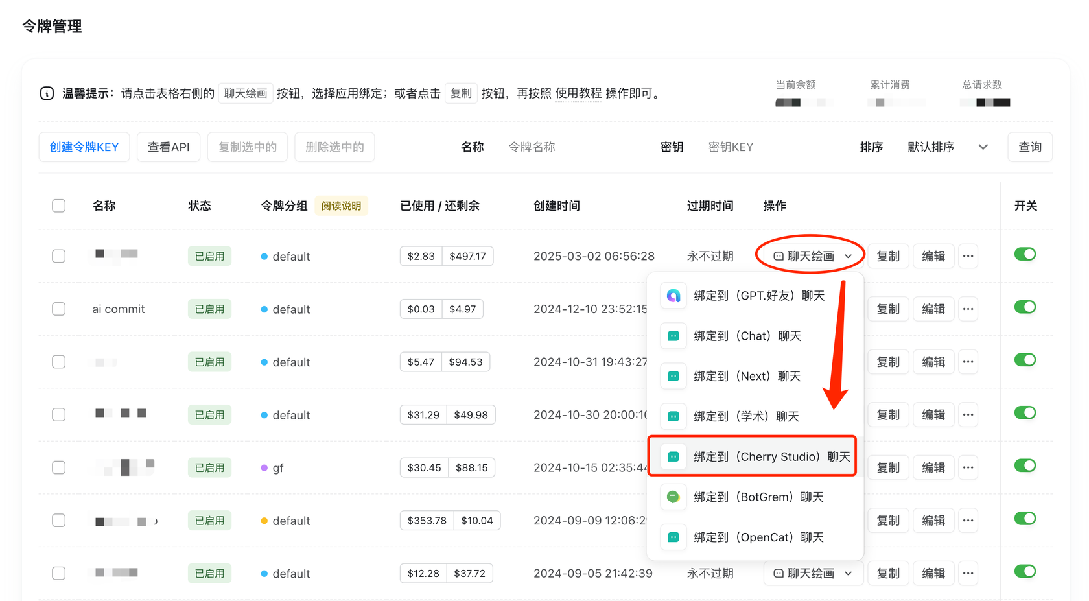Click 查看API button

point(169,147)
